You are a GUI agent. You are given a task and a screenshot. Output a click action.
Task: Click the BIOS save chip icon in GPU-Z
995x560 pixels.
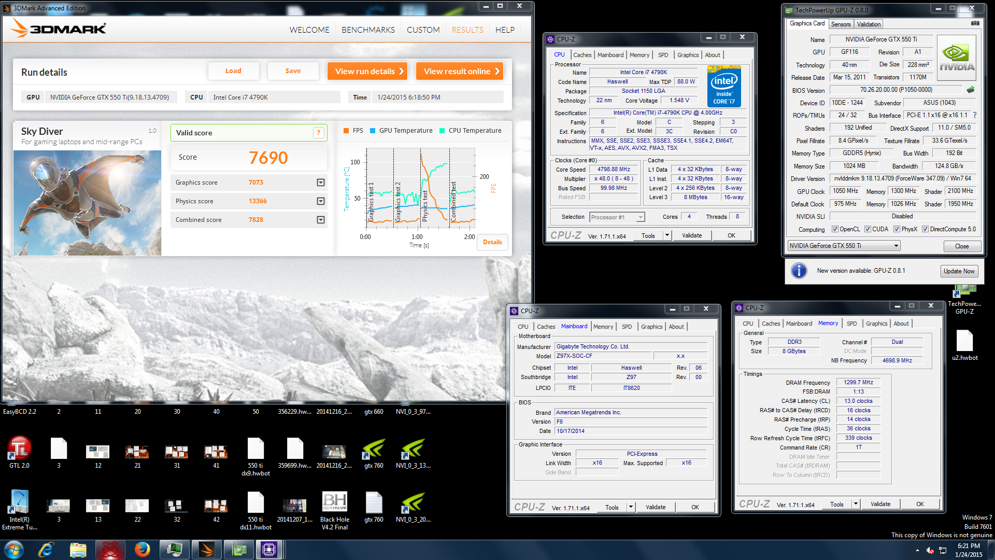pyautogui.click(x=971, y=90)
